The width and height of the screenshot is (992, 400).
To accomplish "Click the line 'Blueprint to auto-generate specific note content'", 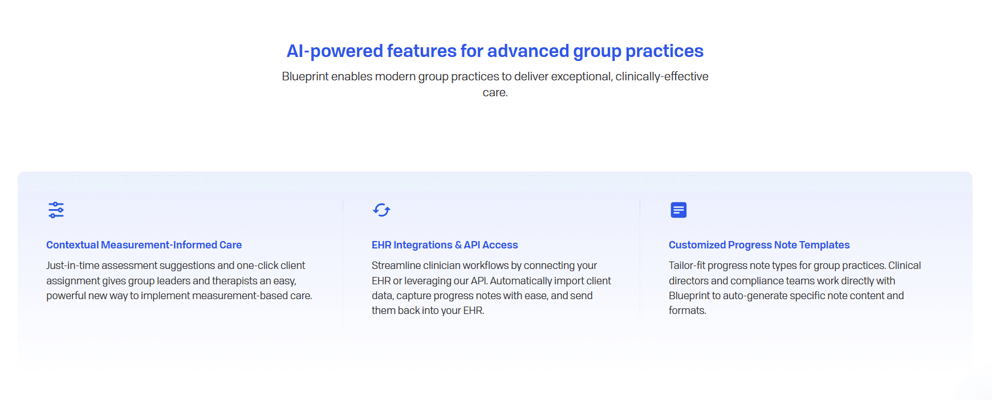I will (786, 296).
